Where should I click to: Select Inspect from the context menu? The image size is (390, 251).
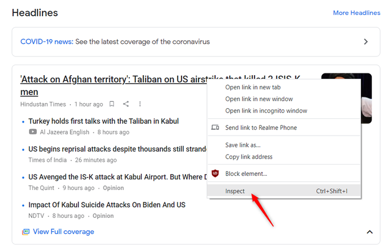(235, 191)
